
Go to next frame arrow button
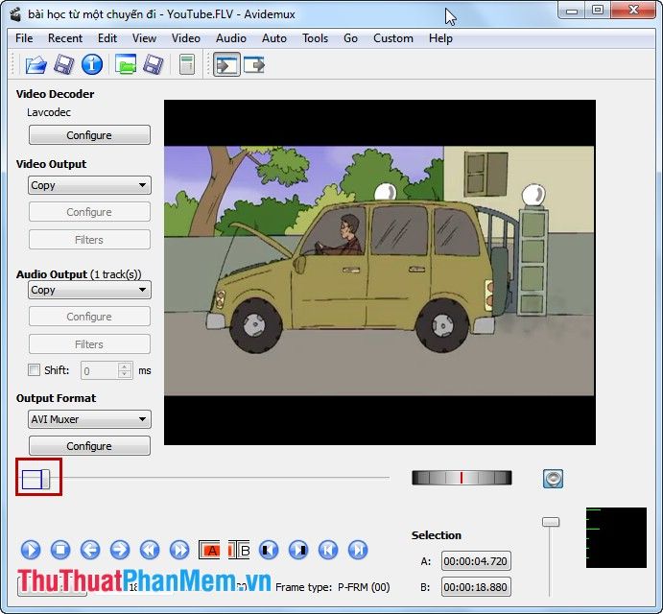point(120,550)
